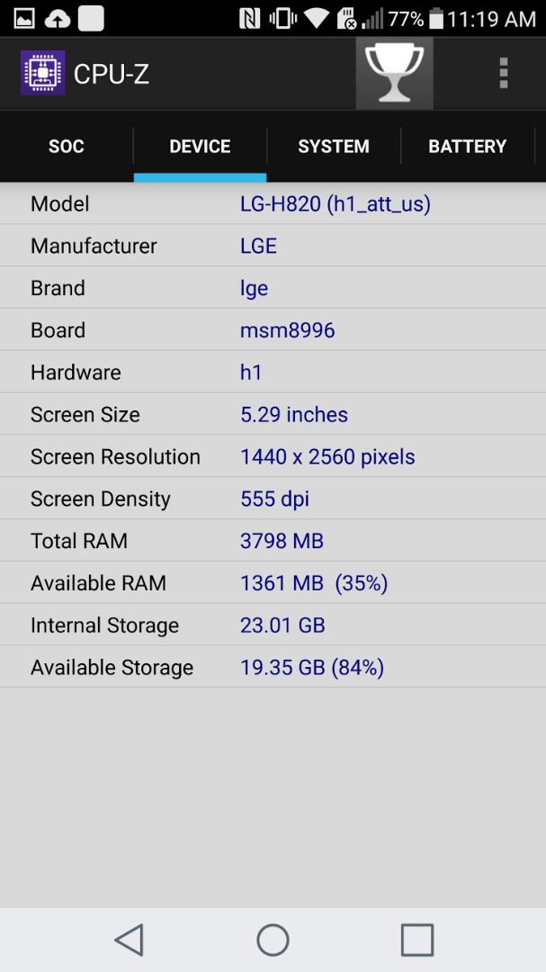Screen dimensions: 546x972
Task: Select the DEVICE tab
Action: 201,147
